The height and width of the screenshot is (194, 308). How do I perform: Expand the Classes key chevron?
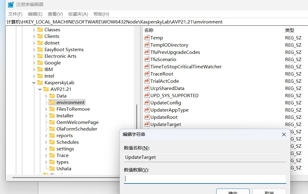click(x=34, y=30)
